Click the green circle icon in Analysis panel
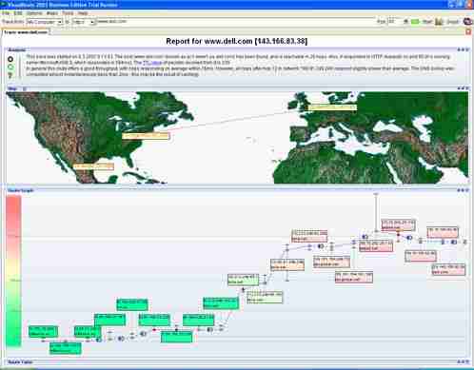Image resolution: width=474 pixels, height=370 pixels. click(x=10, y=67)
